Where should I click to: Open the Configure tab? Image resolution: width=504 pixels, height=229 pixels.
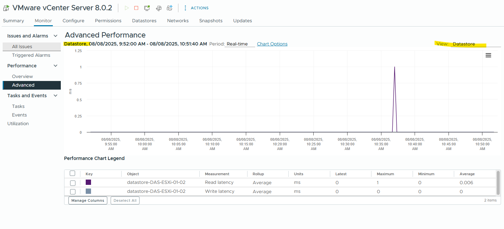[x=73, y=21]
